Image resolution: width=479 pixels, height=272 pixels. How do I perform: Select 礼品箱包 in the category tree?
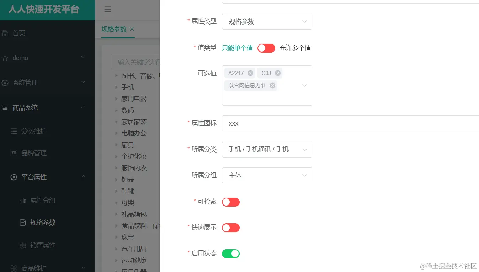(x=134, y=214)
